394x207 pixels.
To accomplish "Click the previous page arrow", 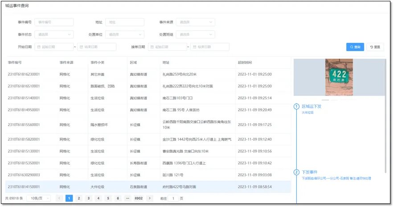I will click(59, 198).
